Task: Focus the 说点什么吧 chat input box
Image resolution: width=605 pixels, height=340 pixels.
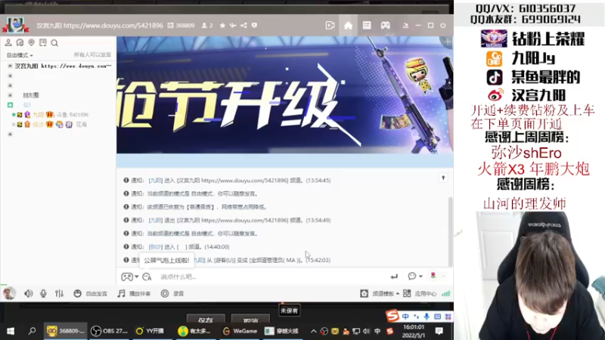Action: (x=270, y=277)
